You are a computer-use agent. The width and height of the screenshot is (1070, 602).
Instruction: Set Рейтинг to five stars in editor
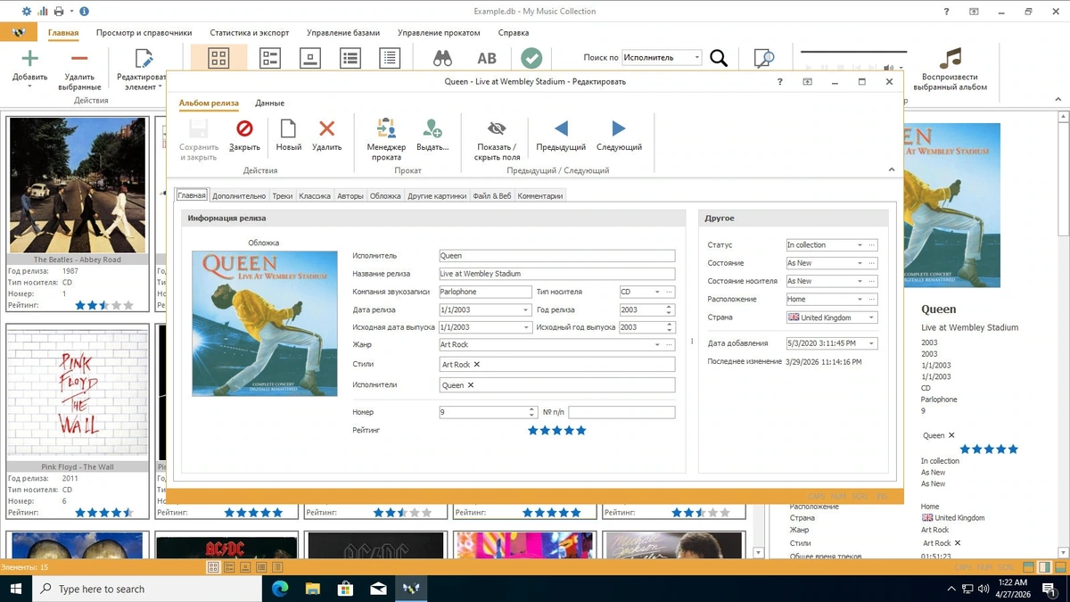point(581,431)
